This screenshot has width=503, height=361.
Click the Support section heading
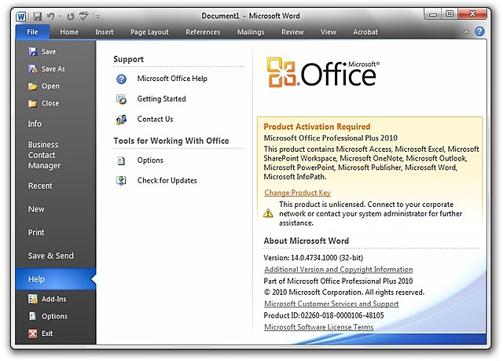point(128,59)
